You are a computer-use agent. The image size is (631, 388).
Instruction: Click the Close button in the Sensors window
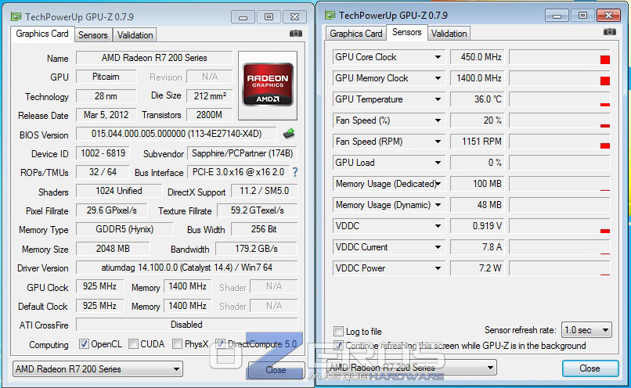[x=590, y=368]
